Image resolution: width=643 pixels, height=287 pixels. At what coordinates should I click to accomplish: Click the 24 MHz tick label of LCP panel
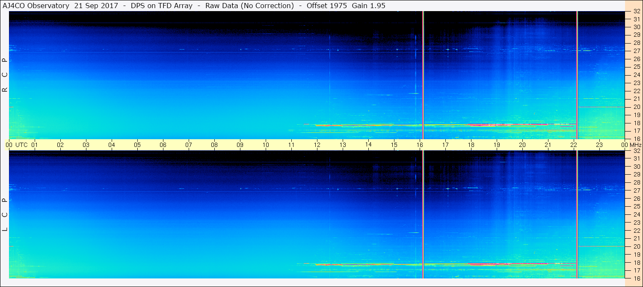(x=637, y=214)
